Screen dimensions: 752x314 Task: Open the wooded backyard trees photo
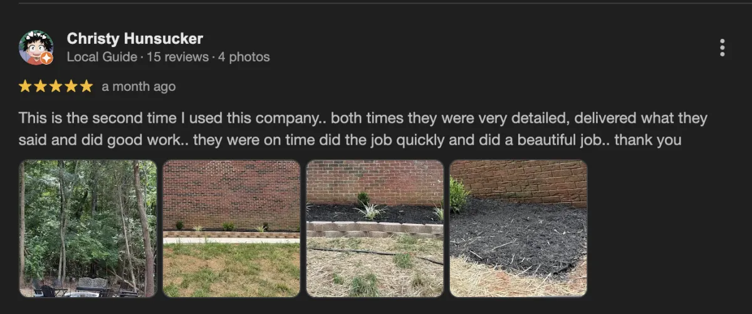(x=88, y=228)
